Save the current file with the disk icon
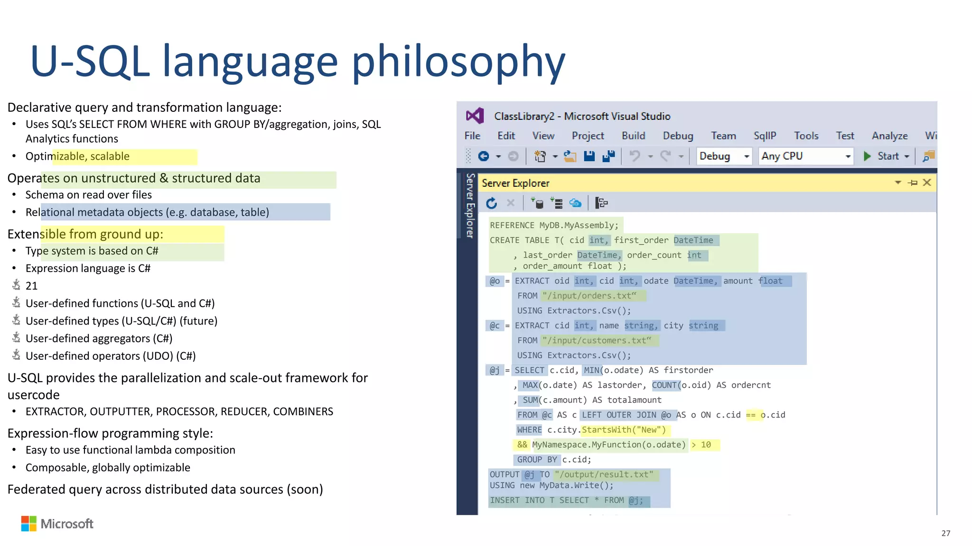972x546 pixels. (589, 156)
